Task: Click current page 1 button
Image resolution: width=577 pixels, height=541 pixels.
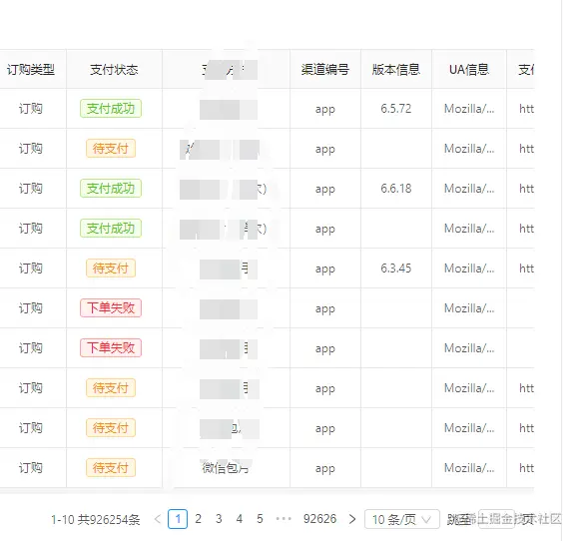Action: (x=178, y=519)
